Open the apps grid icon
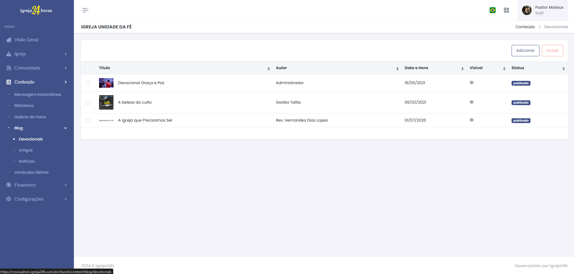The width and height of the screenshot is (574, 274). (506, 10)
